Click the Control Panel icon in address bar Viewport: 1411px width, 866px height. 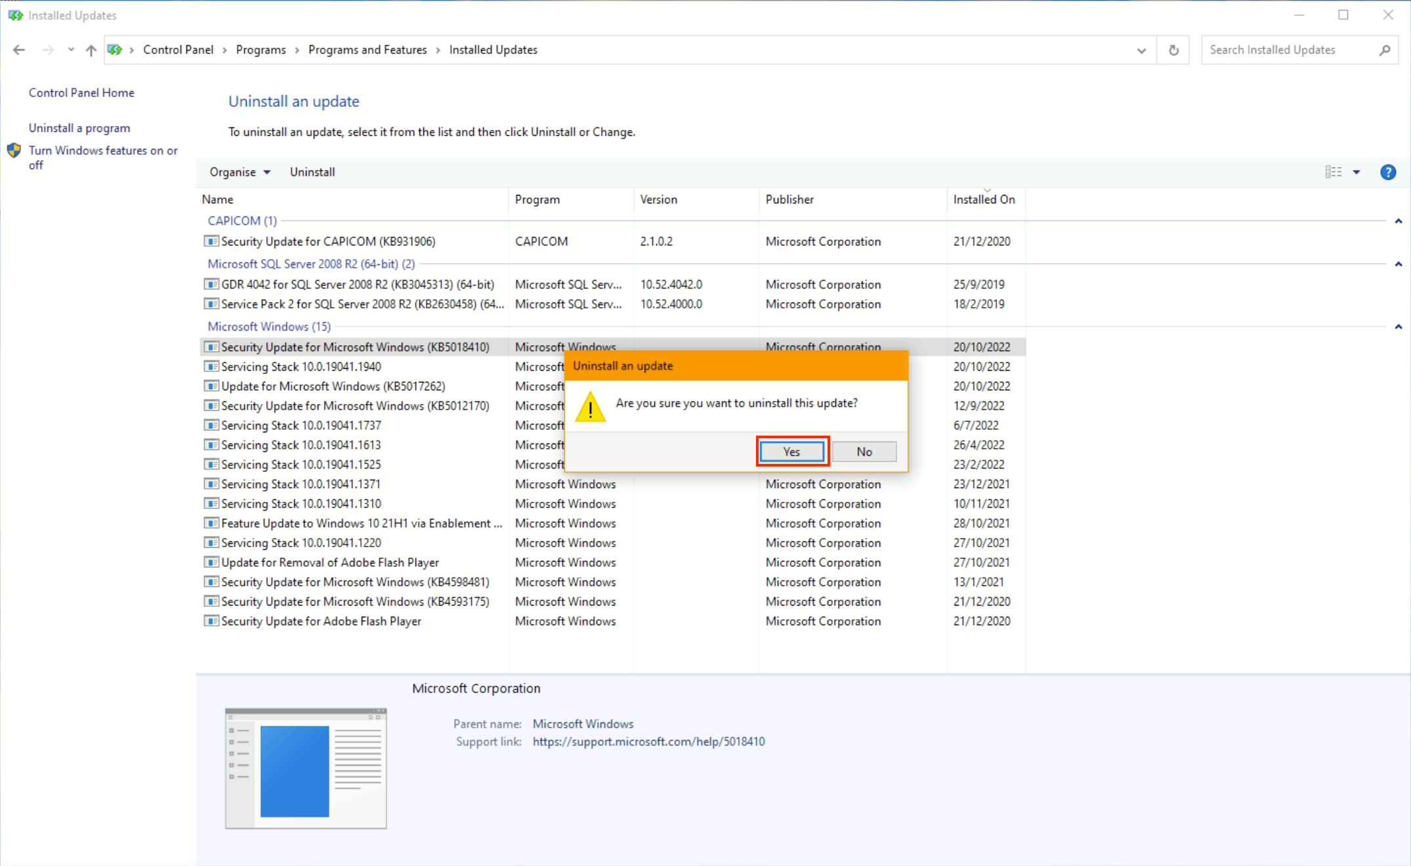(x=115, y=50)
